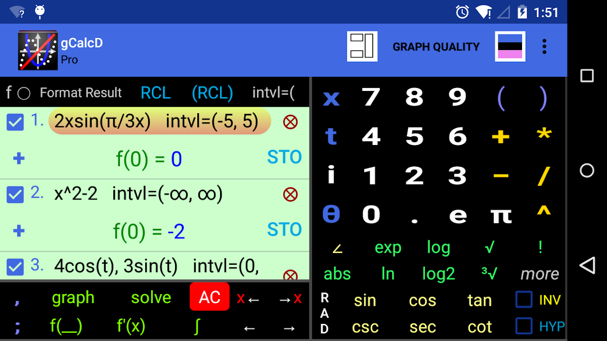Insert the pi constant key

click(x=500, y=216)
